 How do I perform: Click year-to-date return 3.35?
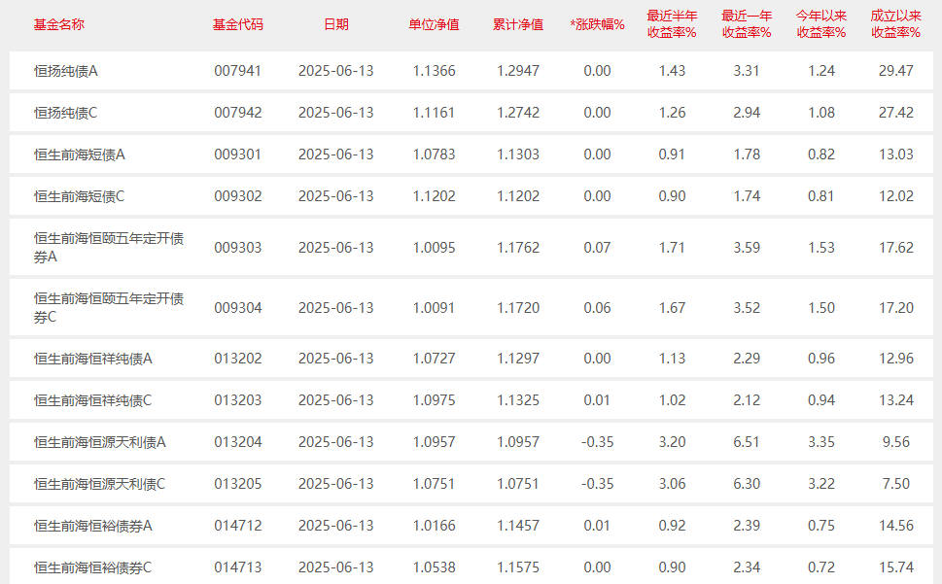click(821, 442)
